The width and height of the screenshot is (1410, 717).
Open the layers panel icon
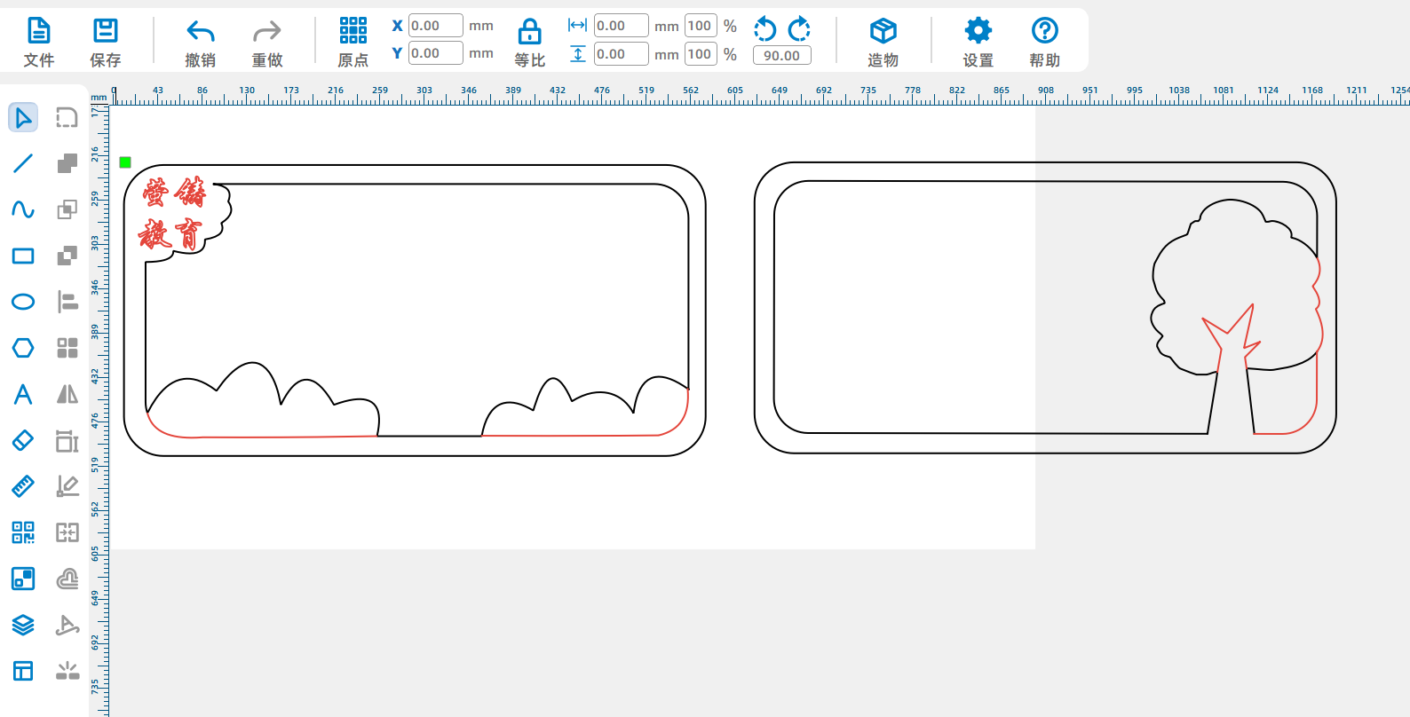point(23,625)
